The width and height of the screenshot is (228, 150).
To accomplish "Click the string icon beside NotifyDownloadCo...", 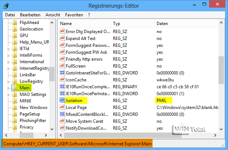I will pos(62,128).
